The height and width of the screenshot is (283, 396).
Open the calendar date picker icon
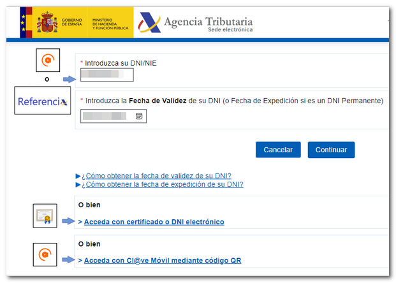pyautogui.click(x=139, y=117)
